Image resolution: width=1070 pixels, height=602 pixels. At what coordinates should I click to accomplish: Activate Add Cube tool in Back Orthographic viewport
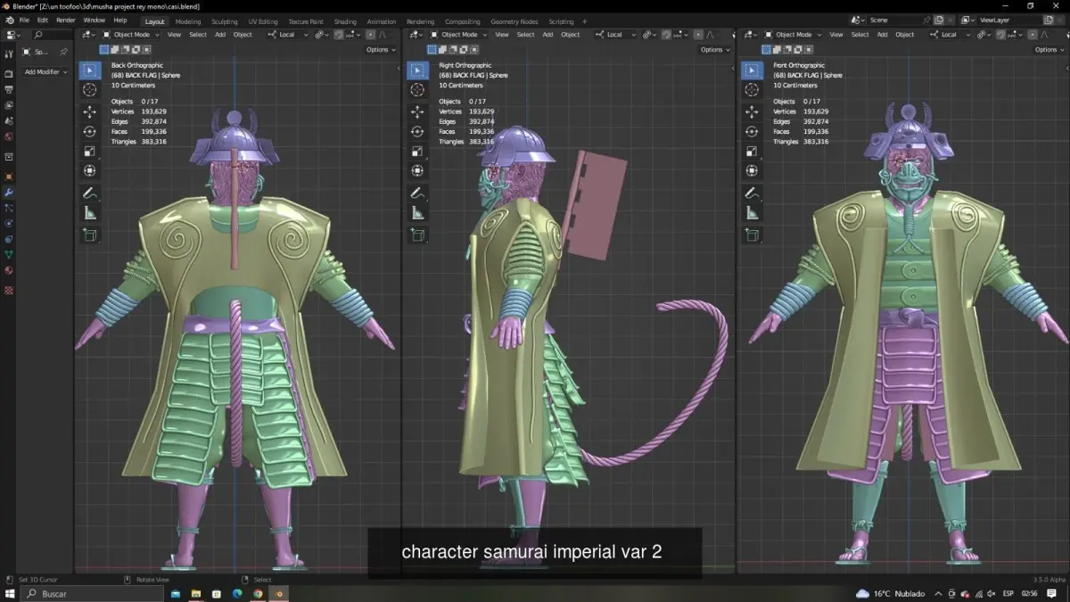click(x=90, y=235)
